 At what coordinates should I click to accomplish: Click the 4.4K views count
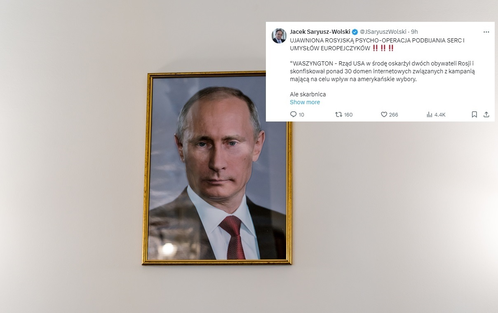coord(440,115)
